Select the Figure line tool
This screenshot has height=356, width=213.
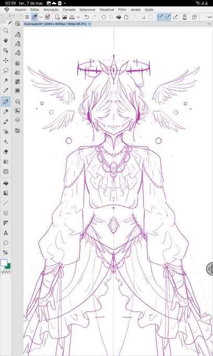pos(6,203)
